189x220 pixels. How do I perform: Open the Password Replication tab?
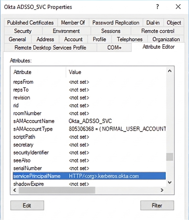click(x=116, y=23)
